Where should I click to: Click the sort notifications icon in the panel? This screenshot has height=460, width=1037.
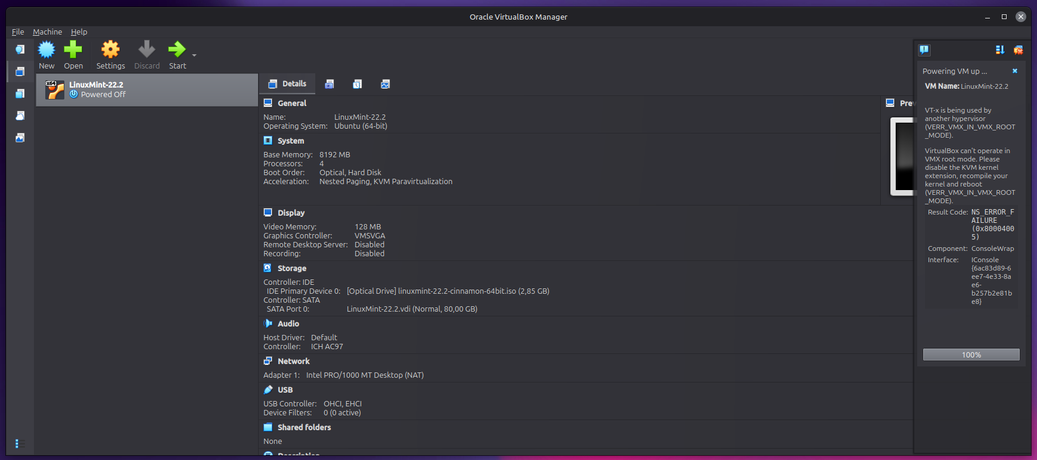(1000, 50)
